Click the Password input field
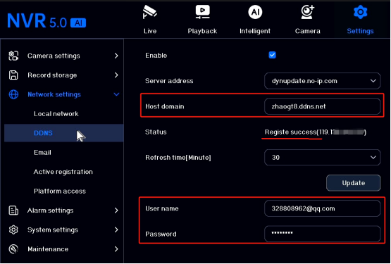 [323, 234]
